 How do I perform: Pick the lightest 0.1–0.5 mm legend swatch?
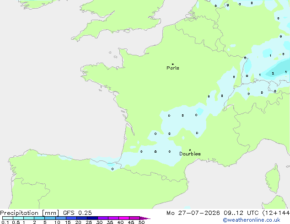tap(8, 218)
